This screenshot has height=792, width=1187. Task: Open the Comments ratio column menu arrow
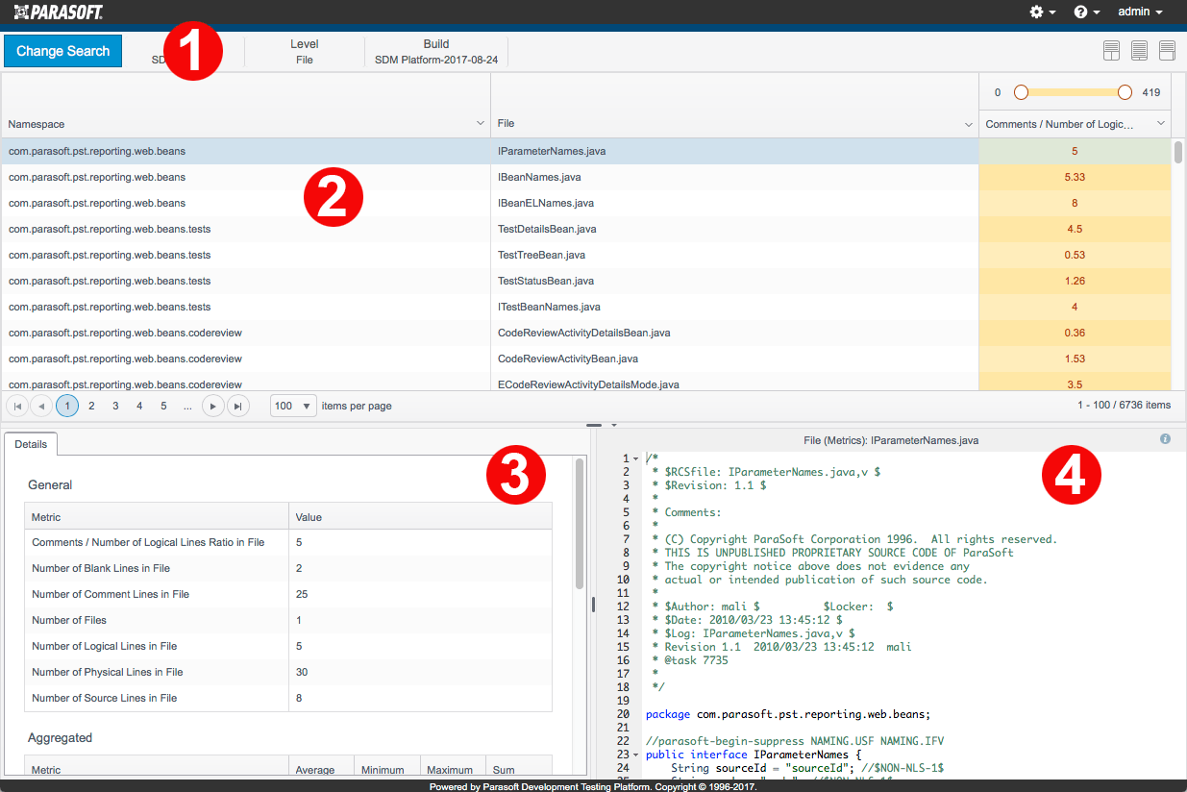pos(1161,124)
